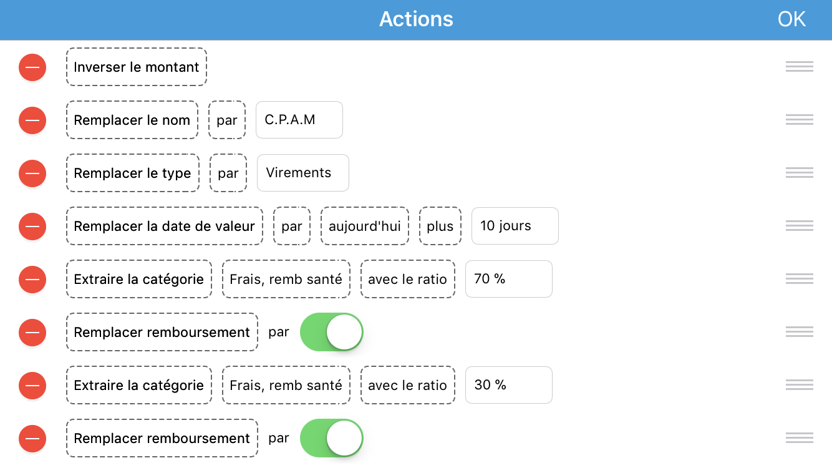Click reorder handle on the 70 % ratio row
Viewport: 832px width, 468px height.
pos(800,279)
